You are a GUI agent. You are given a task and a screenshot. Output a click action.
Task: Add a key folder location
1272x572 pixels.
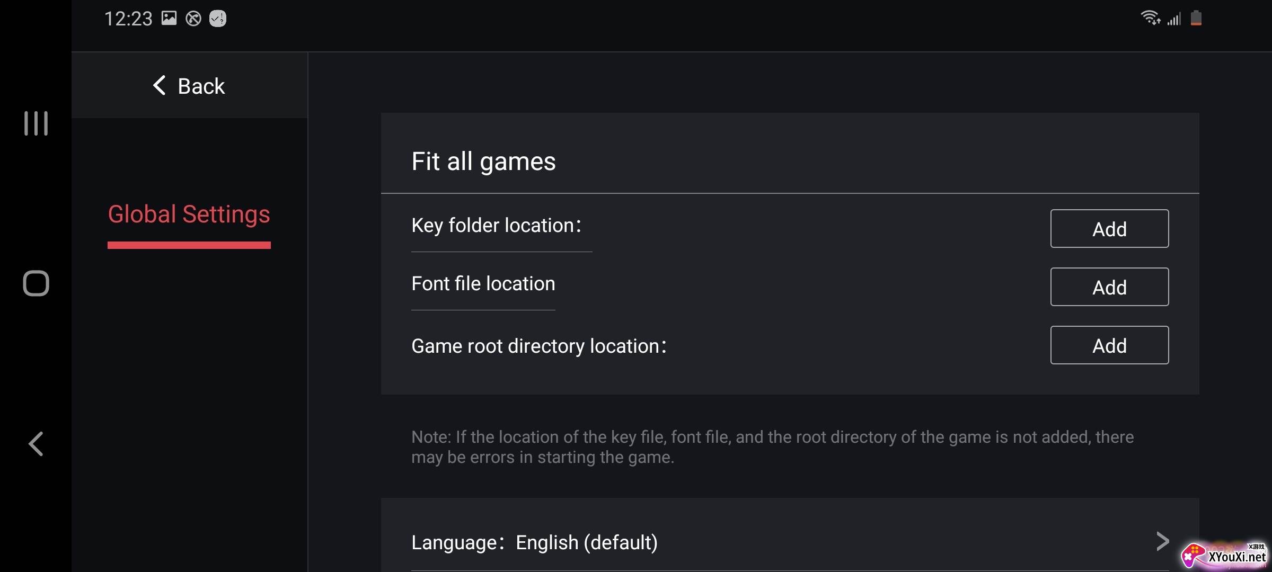(x=1109, y=229)
